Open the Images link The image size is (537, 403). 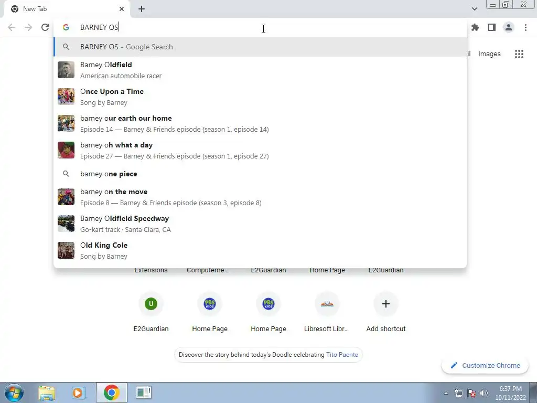(x=489, y=54)
